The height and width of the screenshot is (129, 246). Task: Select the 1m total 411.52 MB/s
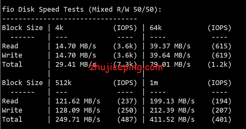(172, 120)
